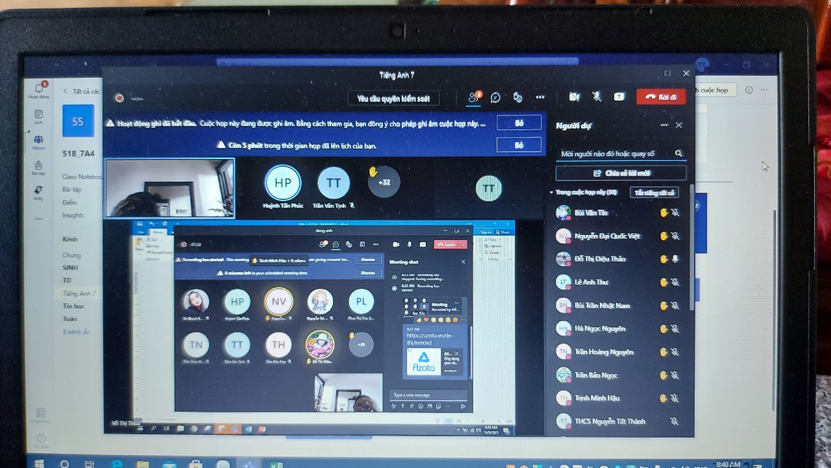This screenshot has width=831, height=468.
Task: Click the participants panel vertical scrollbar
Action: point(691,247)
